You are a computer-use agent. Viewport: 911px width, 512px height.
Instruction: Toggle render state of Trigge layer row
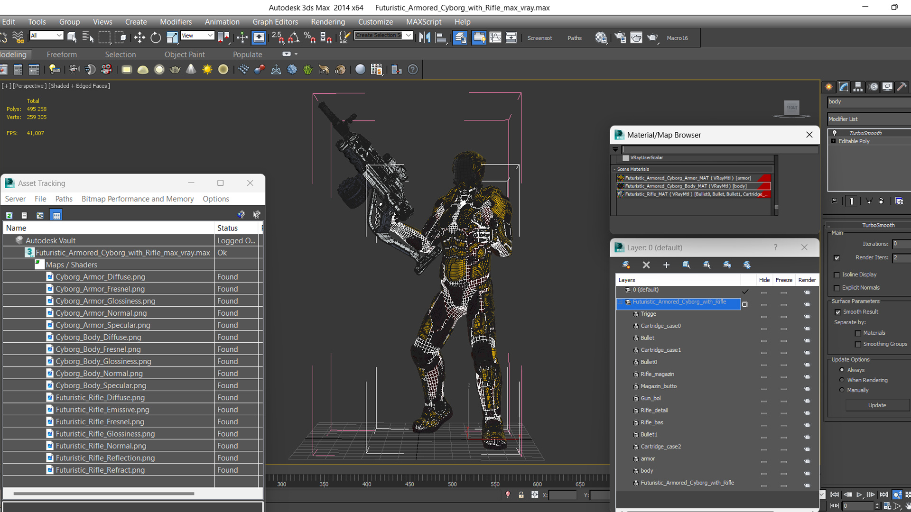(x=807, y=316)
